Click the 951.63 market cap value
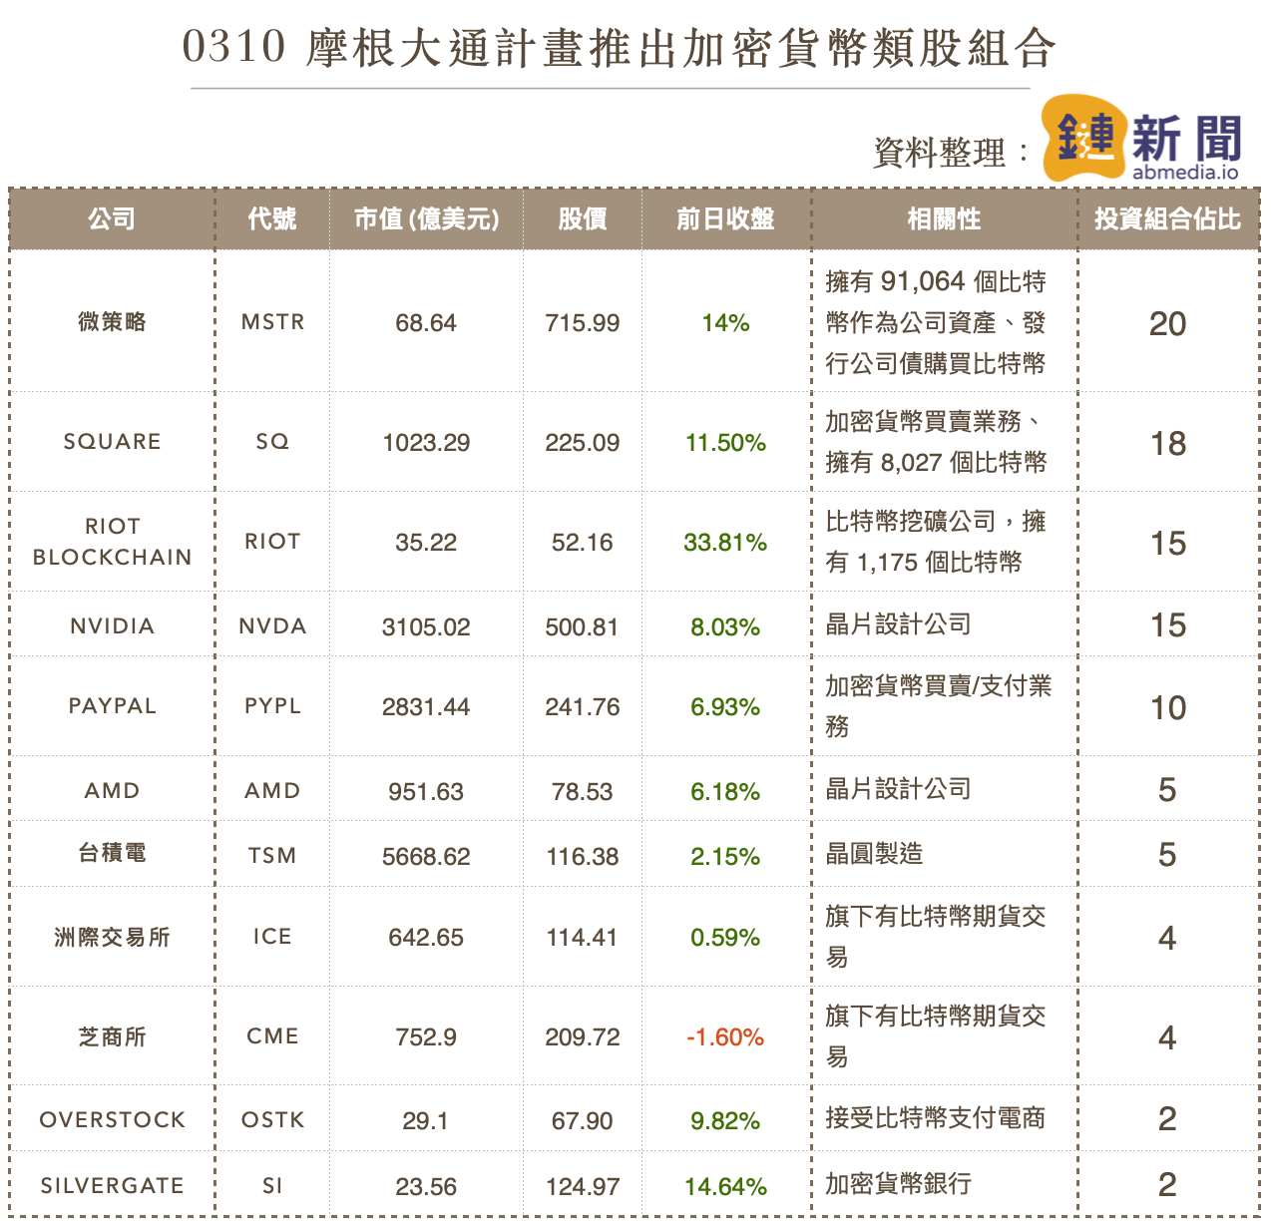1271x1229 pixels. [426, 792]
